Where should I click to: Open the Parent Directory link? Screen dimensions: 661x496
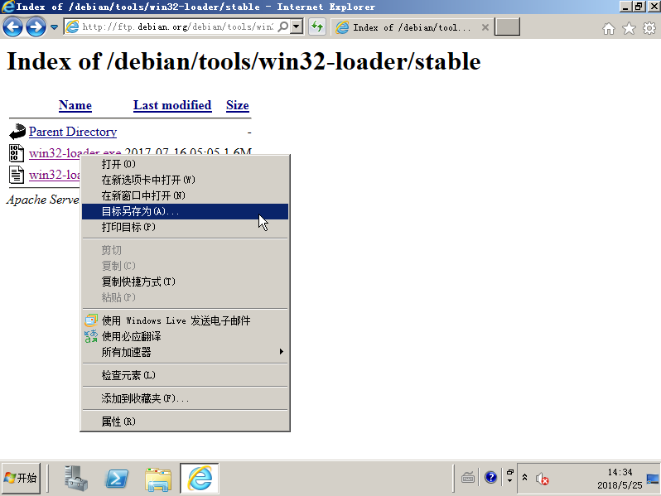(x=72, y=132)
